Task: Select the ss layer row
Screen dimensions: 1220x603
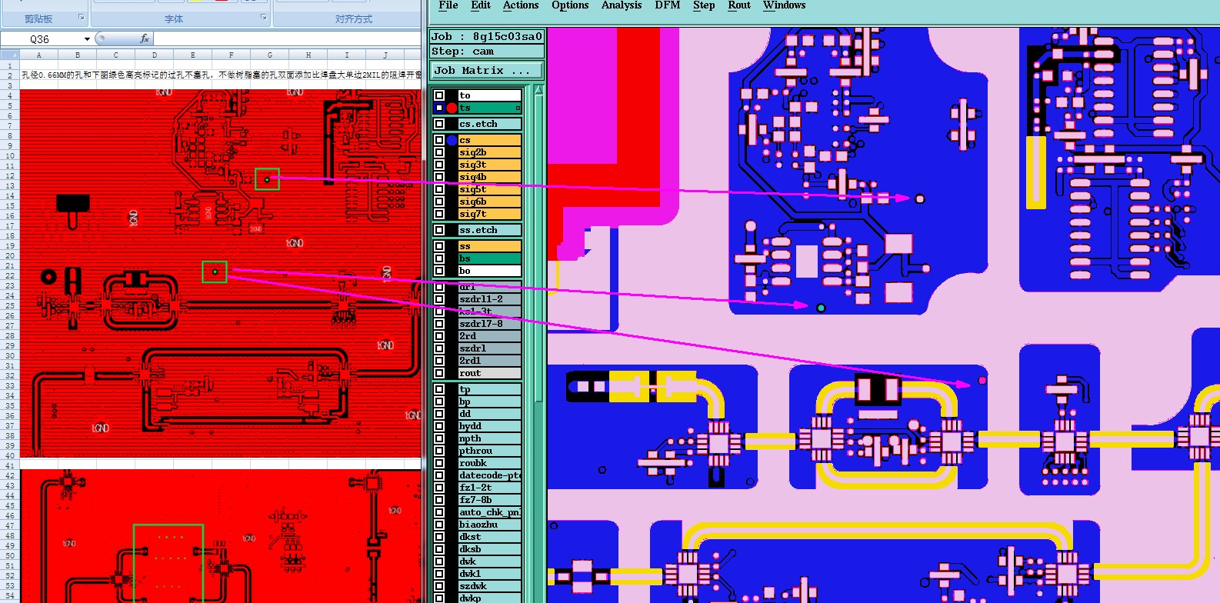Action: [x=490, y=246]
